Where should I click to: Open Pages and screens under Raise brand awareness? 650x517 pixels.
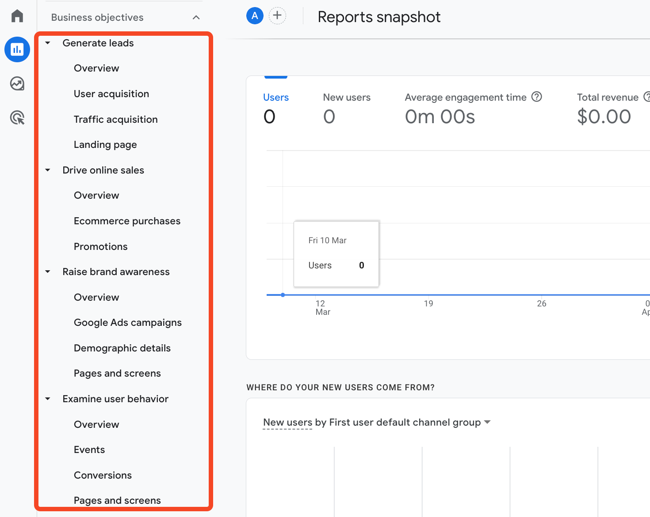click(118, 374)
